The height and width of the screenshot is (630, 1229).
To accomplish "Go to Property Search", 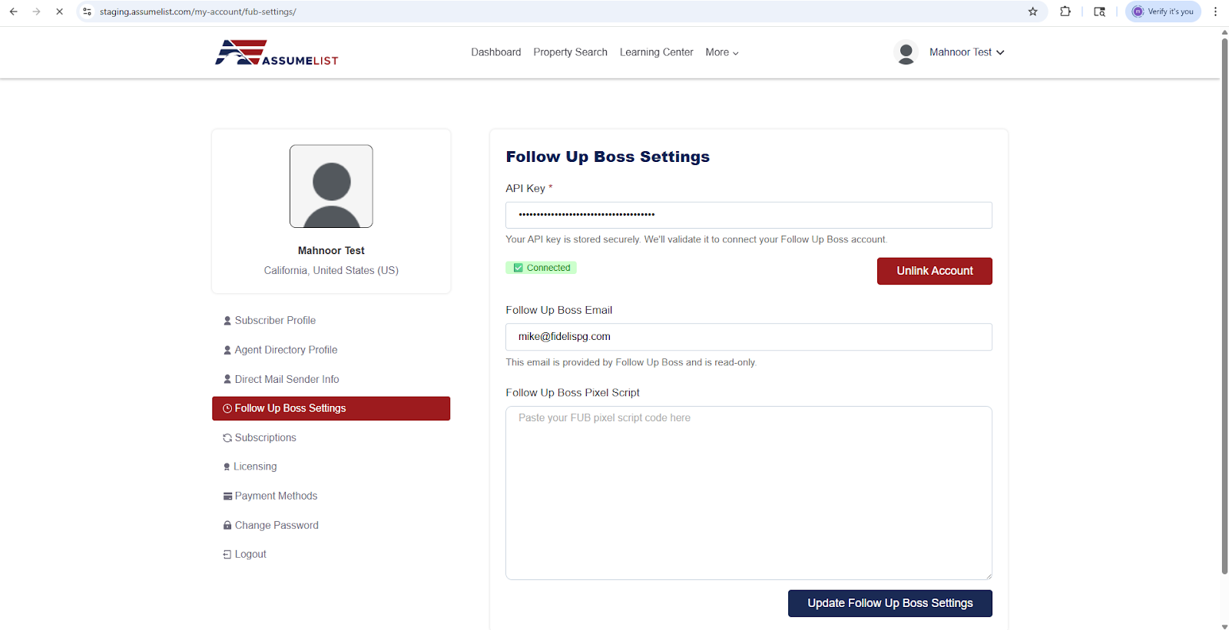I will (570, 52).
